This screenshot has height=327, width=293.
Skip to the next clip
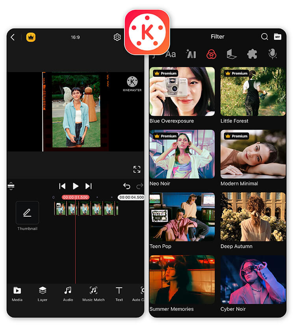89,186
